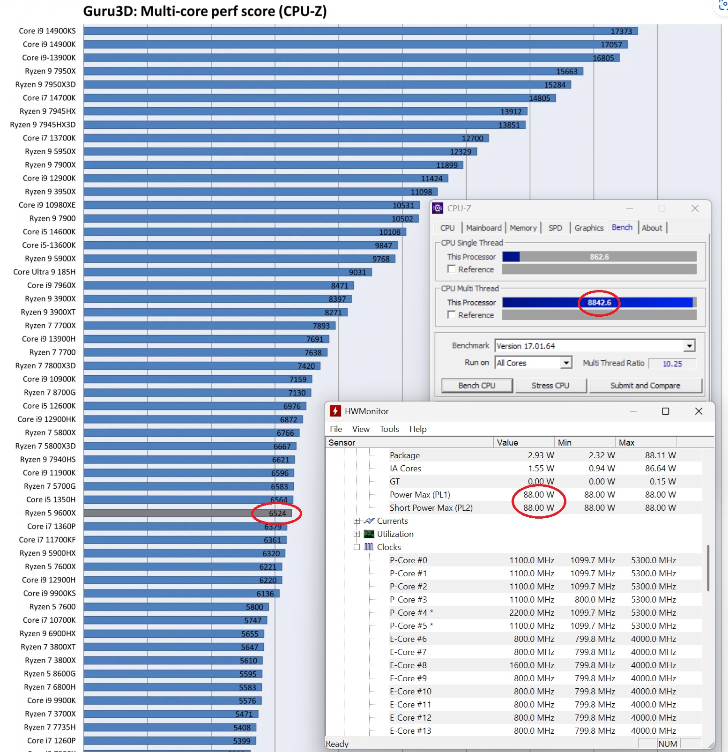Image resolution: width=728 pixels, height=752 pixels.
Task: Open the About tab in CPU-Z
Action: (x=652, y=228)
